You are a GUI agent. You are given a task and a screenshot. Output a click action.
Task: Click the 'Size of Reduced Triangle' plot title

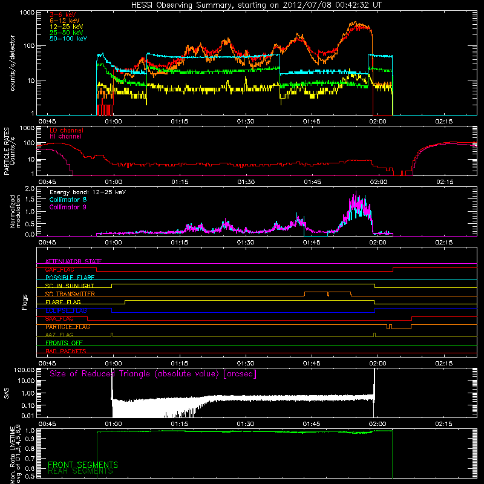point(153,374)
